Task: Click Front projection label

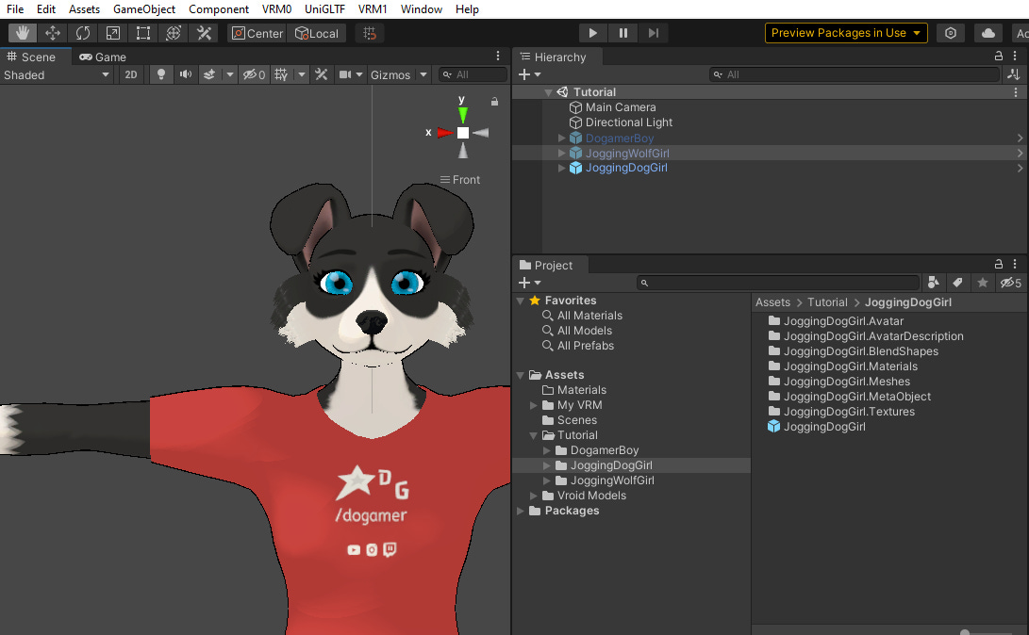Action: (466, 180)
